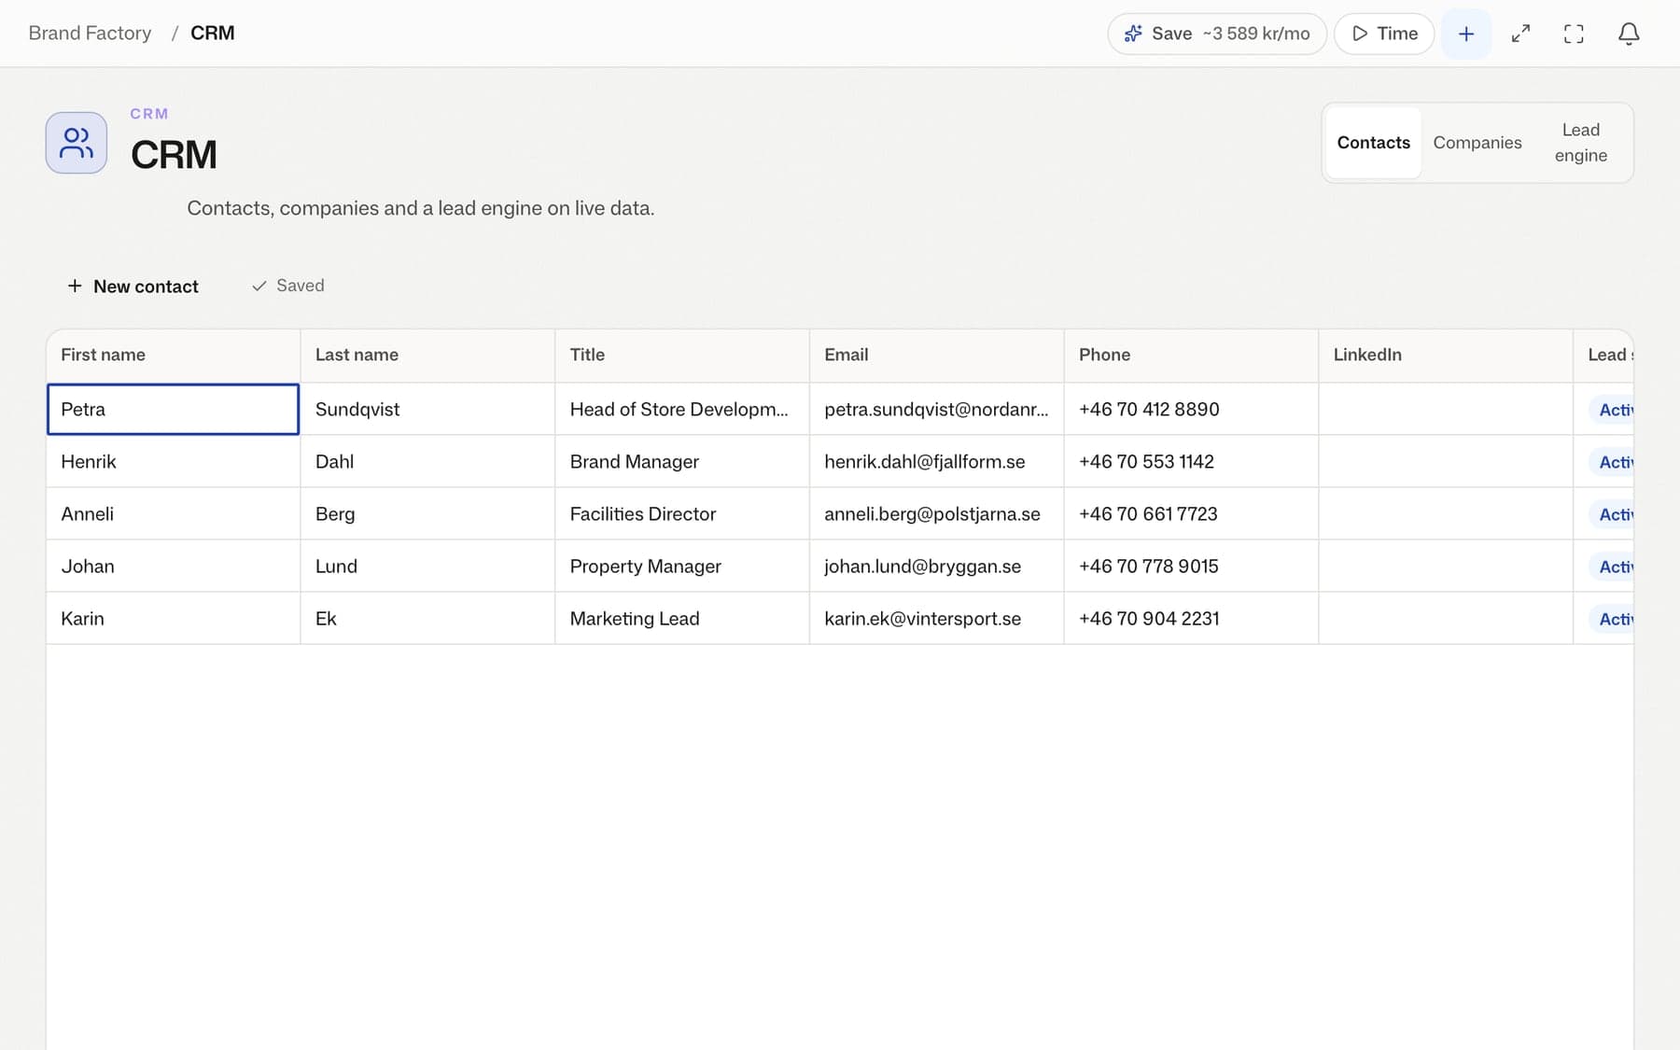The height and width of the screenshot is (1050, 1680).
Task: Click henrik.dahl@fjallform.se email cell
Action: coord(937,461)
